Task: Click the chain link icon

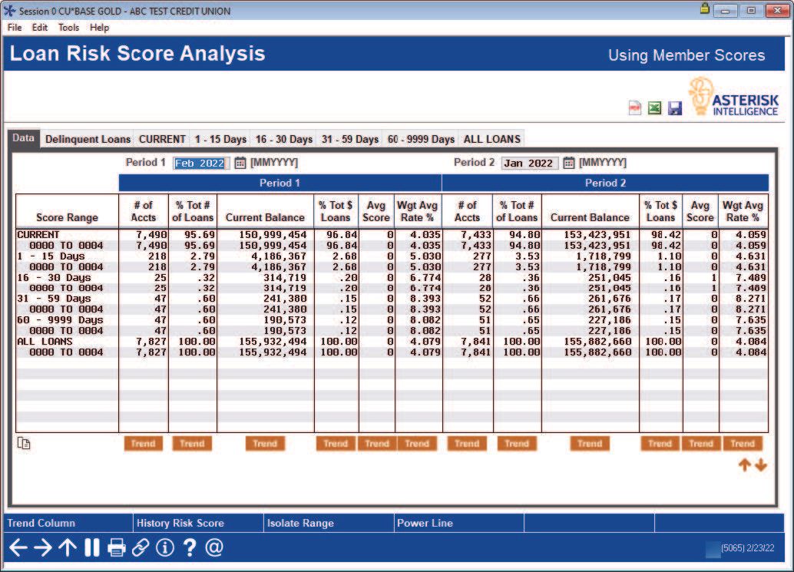Action: 141,547
